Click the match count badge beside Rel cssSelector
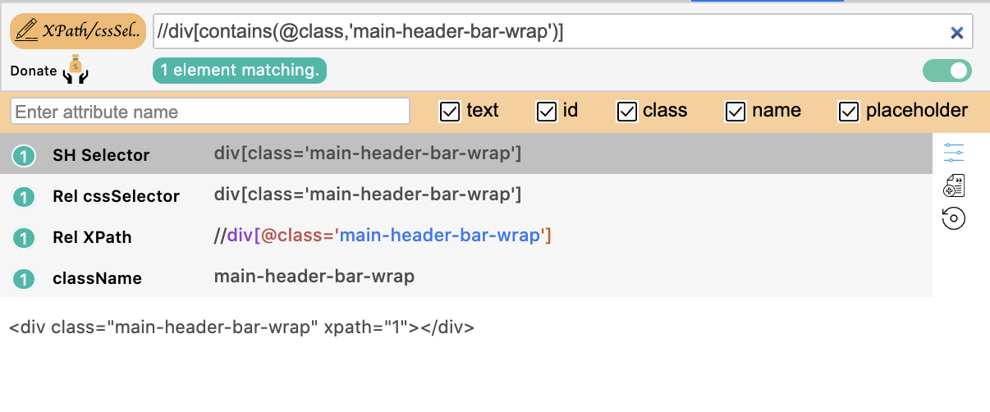Image resolution: width=990 pixels, height=412 pixels. click(25, 196)
